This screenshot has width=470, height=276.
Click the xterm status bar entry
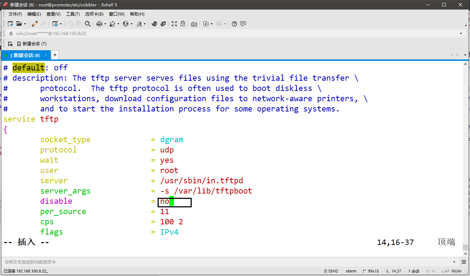[x=351, y=271]
